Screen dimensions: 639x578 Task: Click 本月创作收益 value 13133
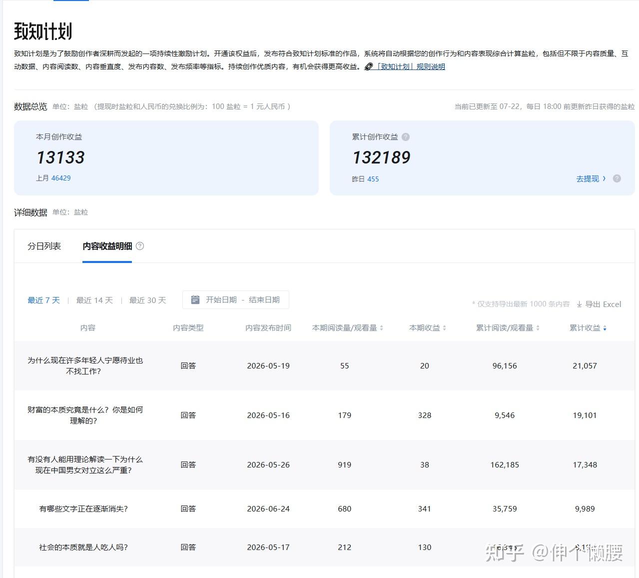pos(60,157)
